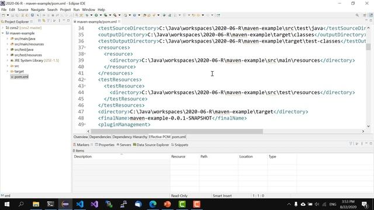This screenshot has height=210, width=374.
Task: Click the Run External Tools icon
Action: pyautogui.click(x=115, y=15)
